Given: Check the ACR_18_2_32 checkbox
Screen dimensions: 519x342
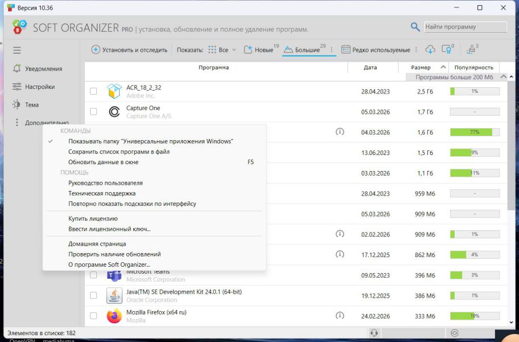Looking at the screenshot, I should click(93, 91).
